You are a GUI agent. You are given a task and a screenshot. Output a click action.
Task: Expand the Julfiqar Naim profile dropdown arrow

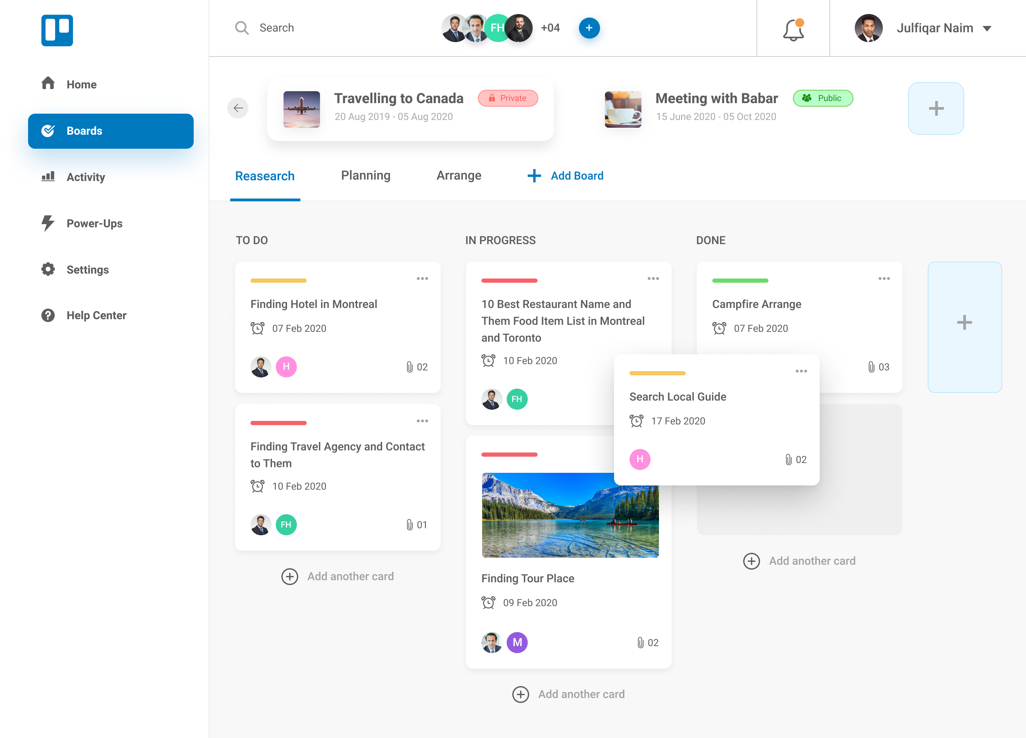tap(987, 28)
